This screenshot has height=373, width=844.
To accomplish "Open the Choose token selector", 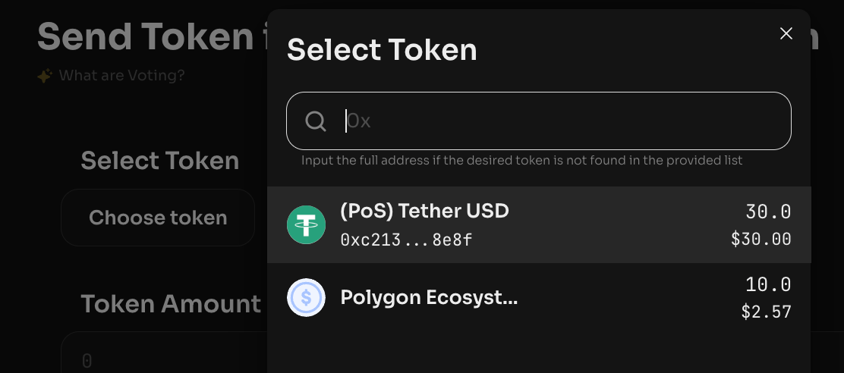I will point(158,218).
